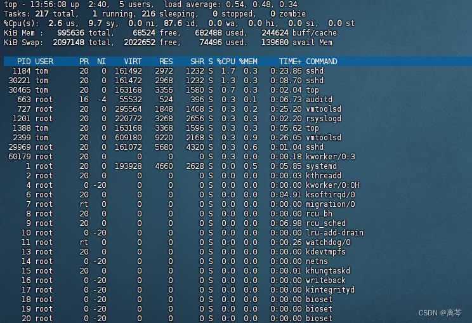Viewport: 472px width, 323px height.
Task: Click the lru-add-drain command
Action: pyautogui.click(x=335, y=233)
